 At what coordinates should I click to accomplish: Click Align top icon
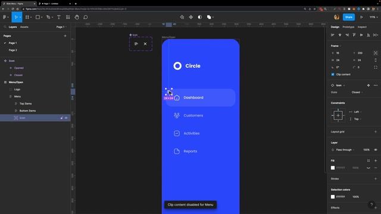pos(354,35)
